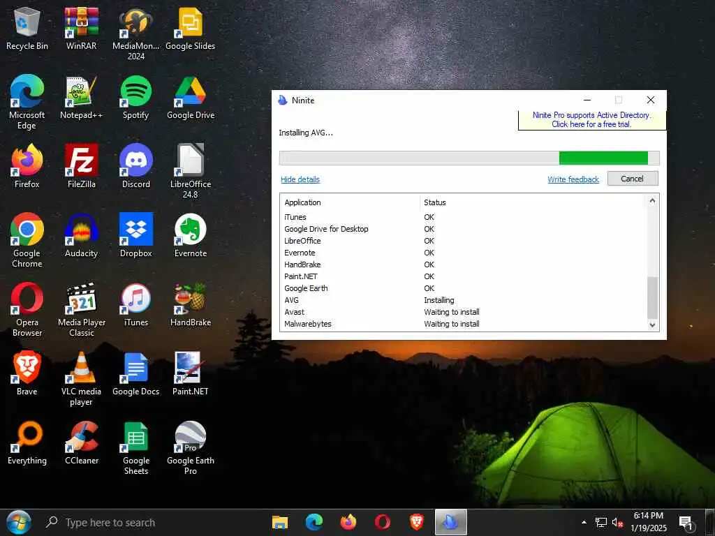Select the Google Drive for Desktop row
The width and height of the screenshot is (715, 536).
[x=464, y=229]
